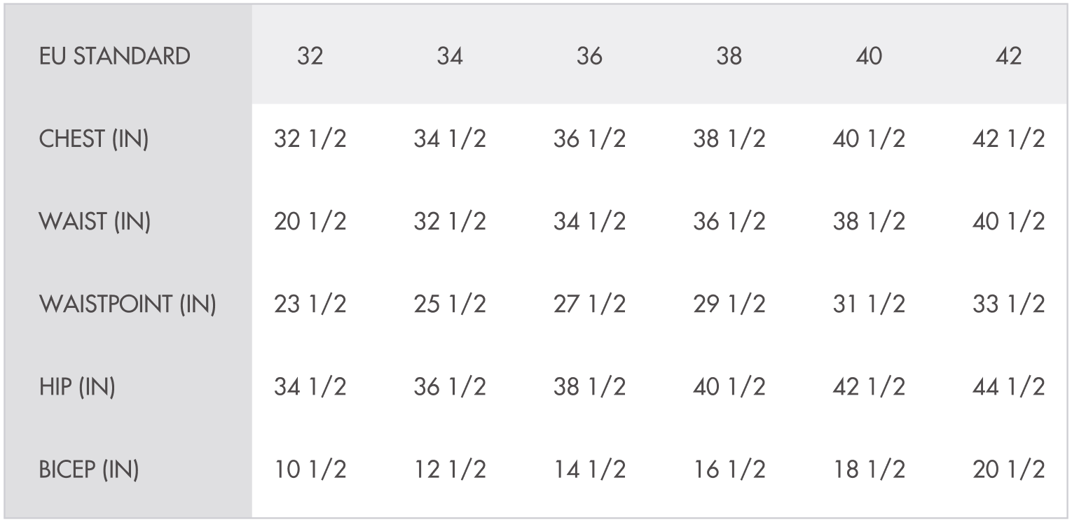The height and width of the screenshot is (522, 1072).
Task: Click the size 42 column header
Action: 1008,57
